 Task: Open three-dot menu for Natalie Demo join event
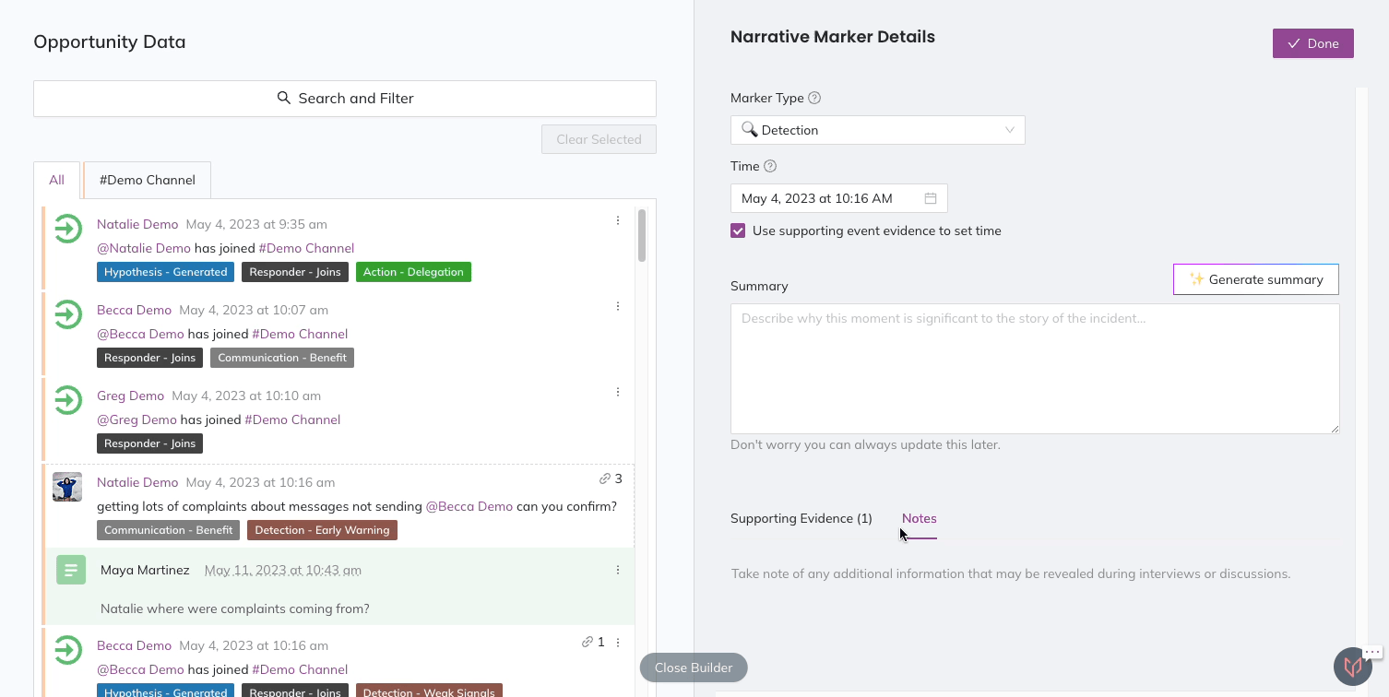click(x=618, y=220)
